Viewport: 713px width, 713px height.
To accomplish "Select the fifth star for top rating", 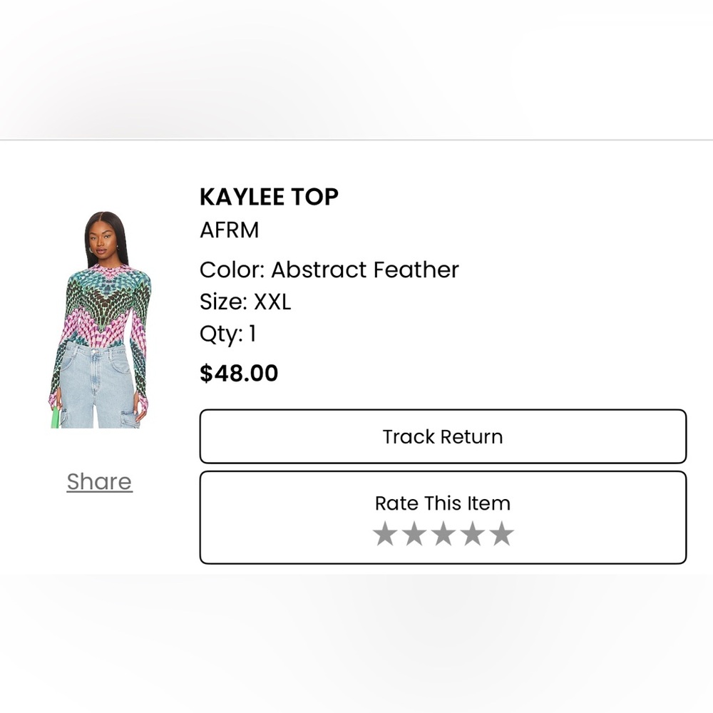I will pos(502,533).
